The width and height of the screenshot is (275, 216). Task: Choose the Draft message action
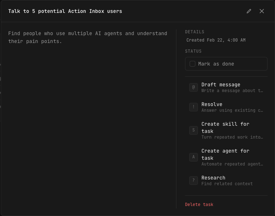[x=226, y=87]
